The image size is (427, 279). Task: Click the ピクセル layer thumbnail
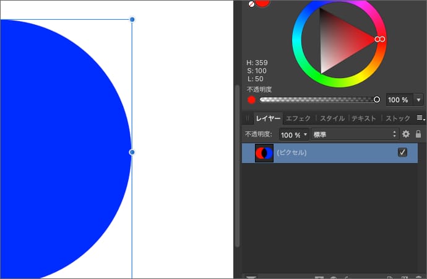[264, 153]
